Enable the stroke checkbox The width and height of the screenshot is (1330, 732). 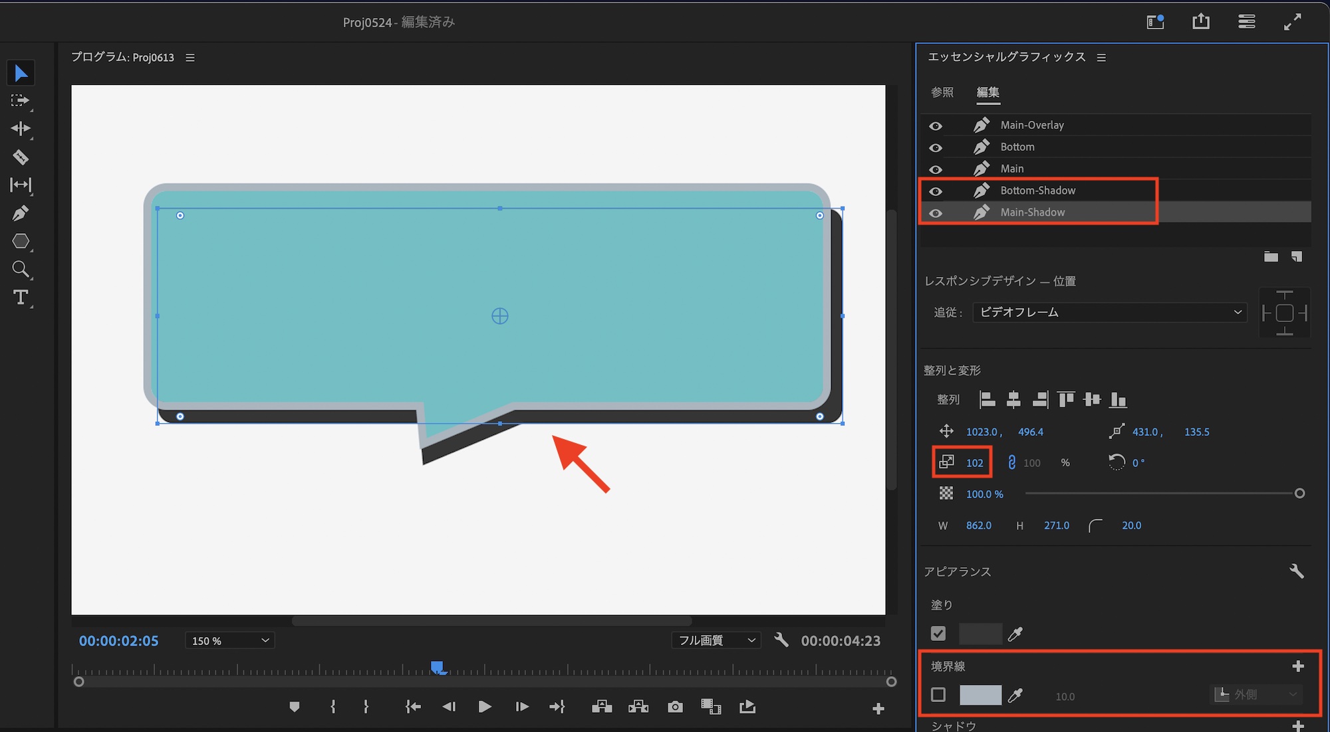(938, 695)
